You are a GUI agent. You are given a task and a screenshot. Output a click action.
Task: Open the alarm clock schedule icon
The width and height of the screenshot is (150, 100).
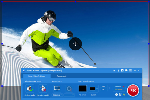pyautogui.click(x=120, y=95)
